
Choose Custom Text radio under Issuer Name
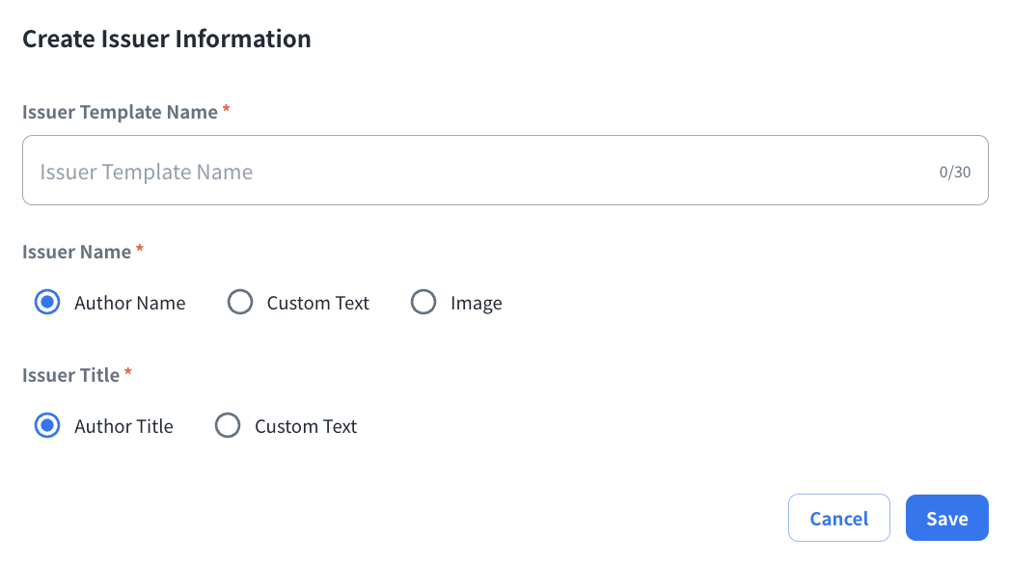pos(239,303)
